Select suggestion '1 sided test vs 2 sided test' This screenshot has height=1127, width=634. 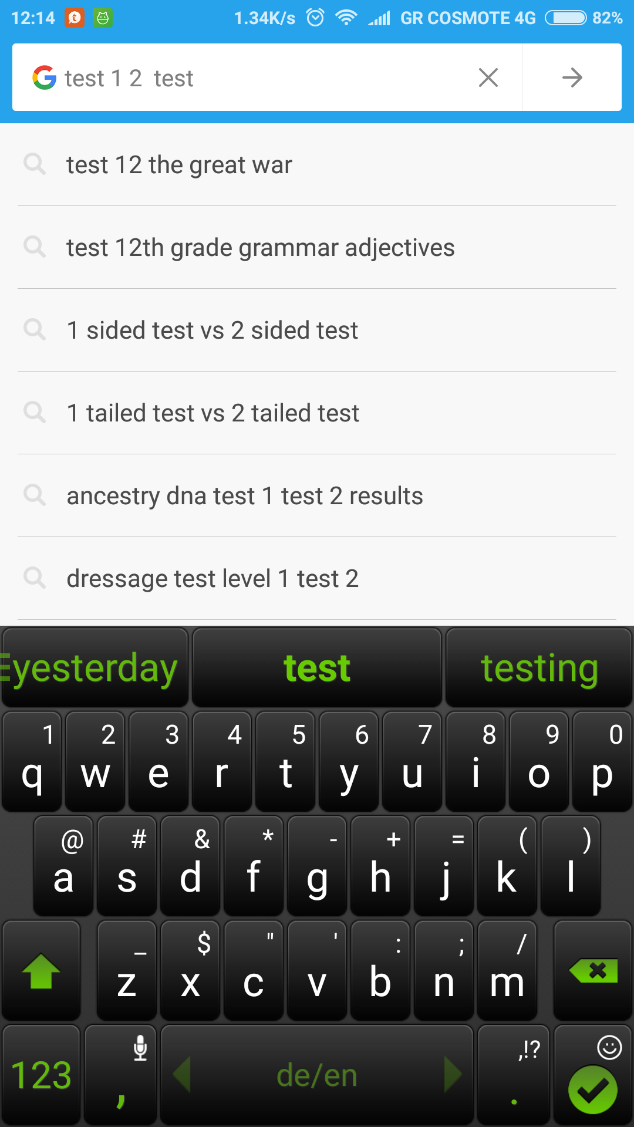[212, 330]
